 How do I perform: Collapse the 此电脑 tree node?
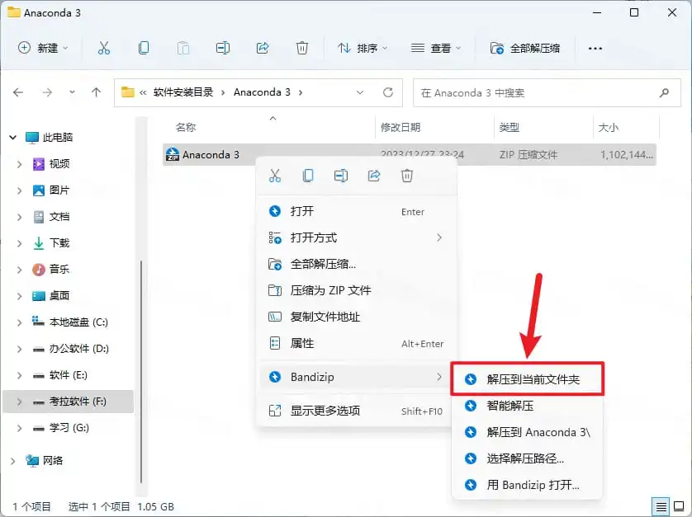point(12,138)
